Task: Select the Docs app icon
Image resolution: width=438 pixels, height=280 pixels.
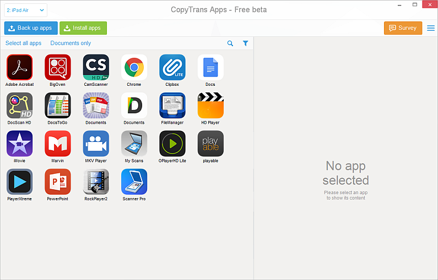Action: [210, 67]
